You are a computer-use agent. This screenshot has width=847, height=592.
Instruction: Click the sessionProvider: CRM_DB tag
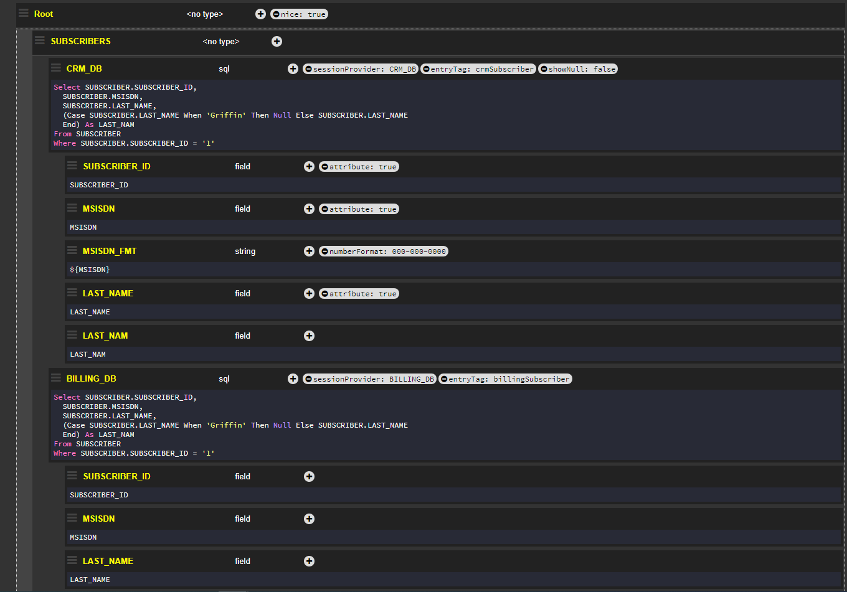pyautogui.click(x=364, y=69)
